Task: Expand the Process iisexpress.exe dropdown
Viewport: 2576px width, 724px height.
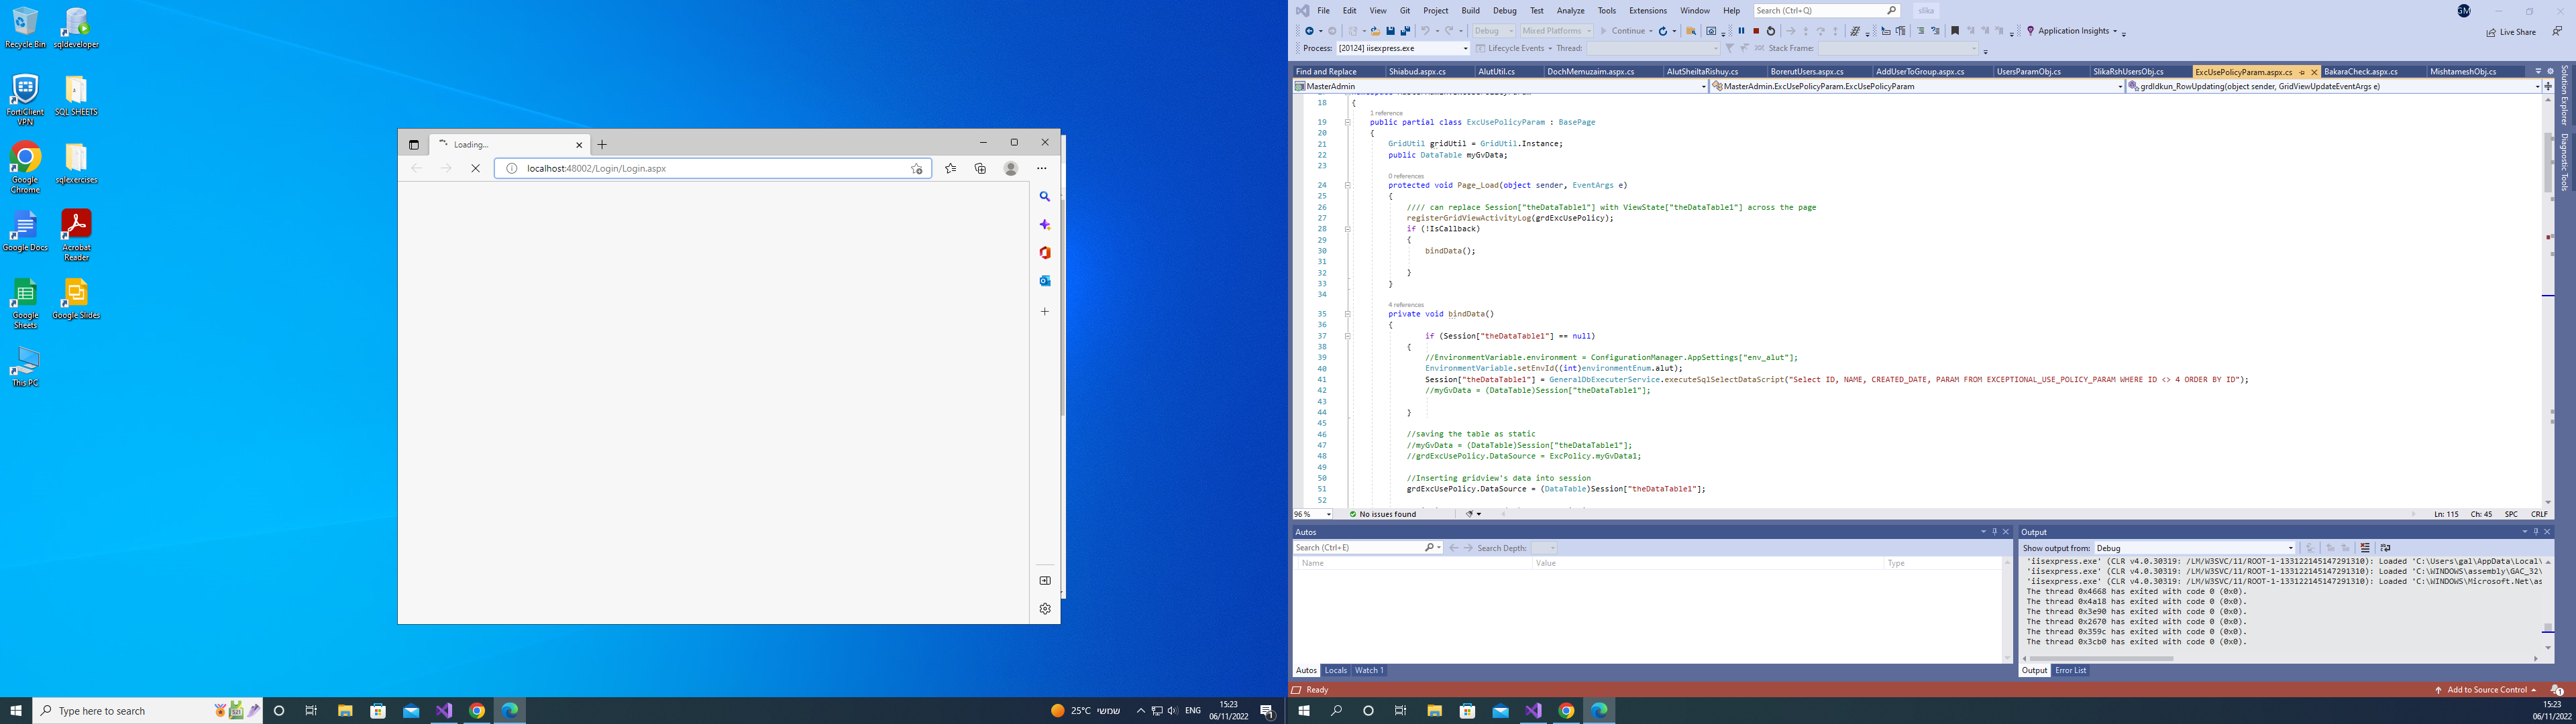Action: pyautogui.click(x=1466, y=48)
